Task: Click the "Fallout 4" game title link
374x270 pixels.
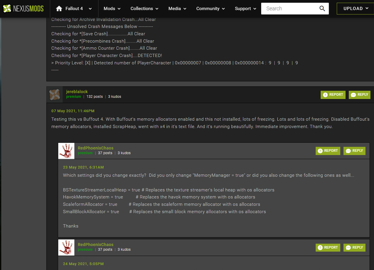Action: 74,9
